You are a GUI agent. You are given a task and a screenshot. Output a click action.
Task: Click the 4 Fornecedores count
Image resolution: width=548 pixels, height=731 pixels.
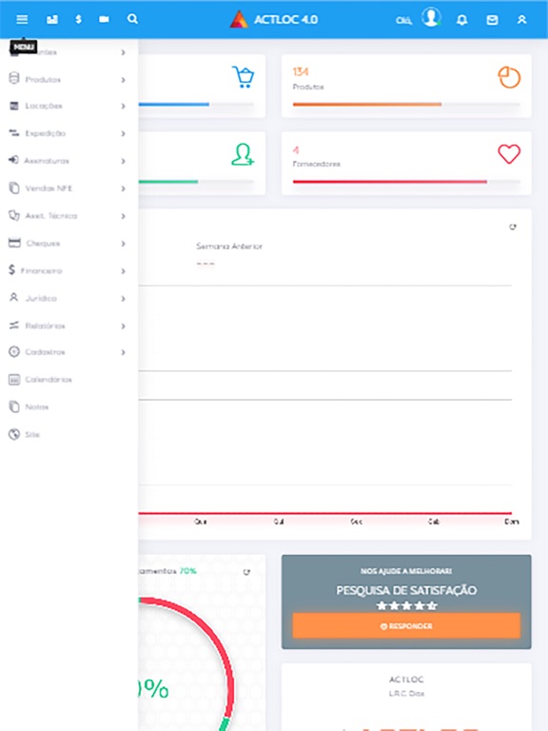point(296,150)
